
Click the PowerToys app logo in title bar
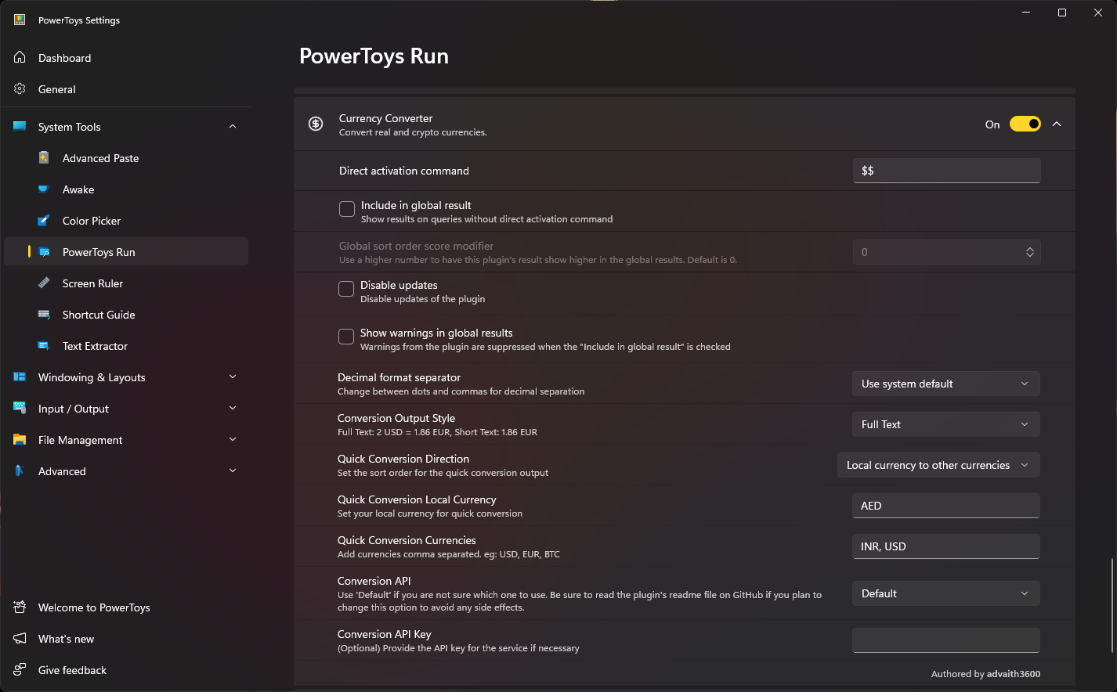click(20, 20)
